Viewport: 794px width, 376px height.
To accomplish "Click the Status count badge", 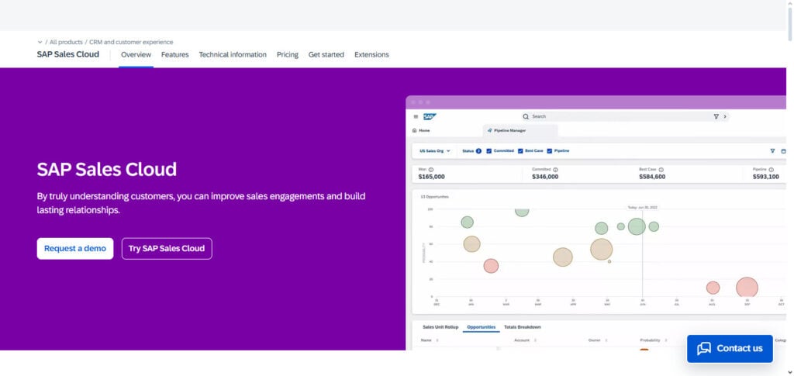I will (478, 151).
